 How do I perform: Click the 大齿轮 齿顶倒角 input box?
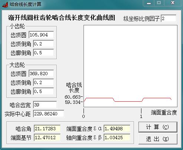[x=43, y=82]
